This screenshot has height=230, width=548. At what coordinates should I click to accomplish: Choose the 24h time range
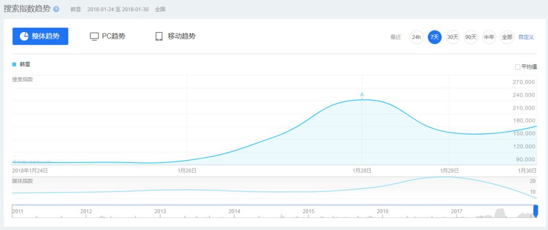click(416, 37)
